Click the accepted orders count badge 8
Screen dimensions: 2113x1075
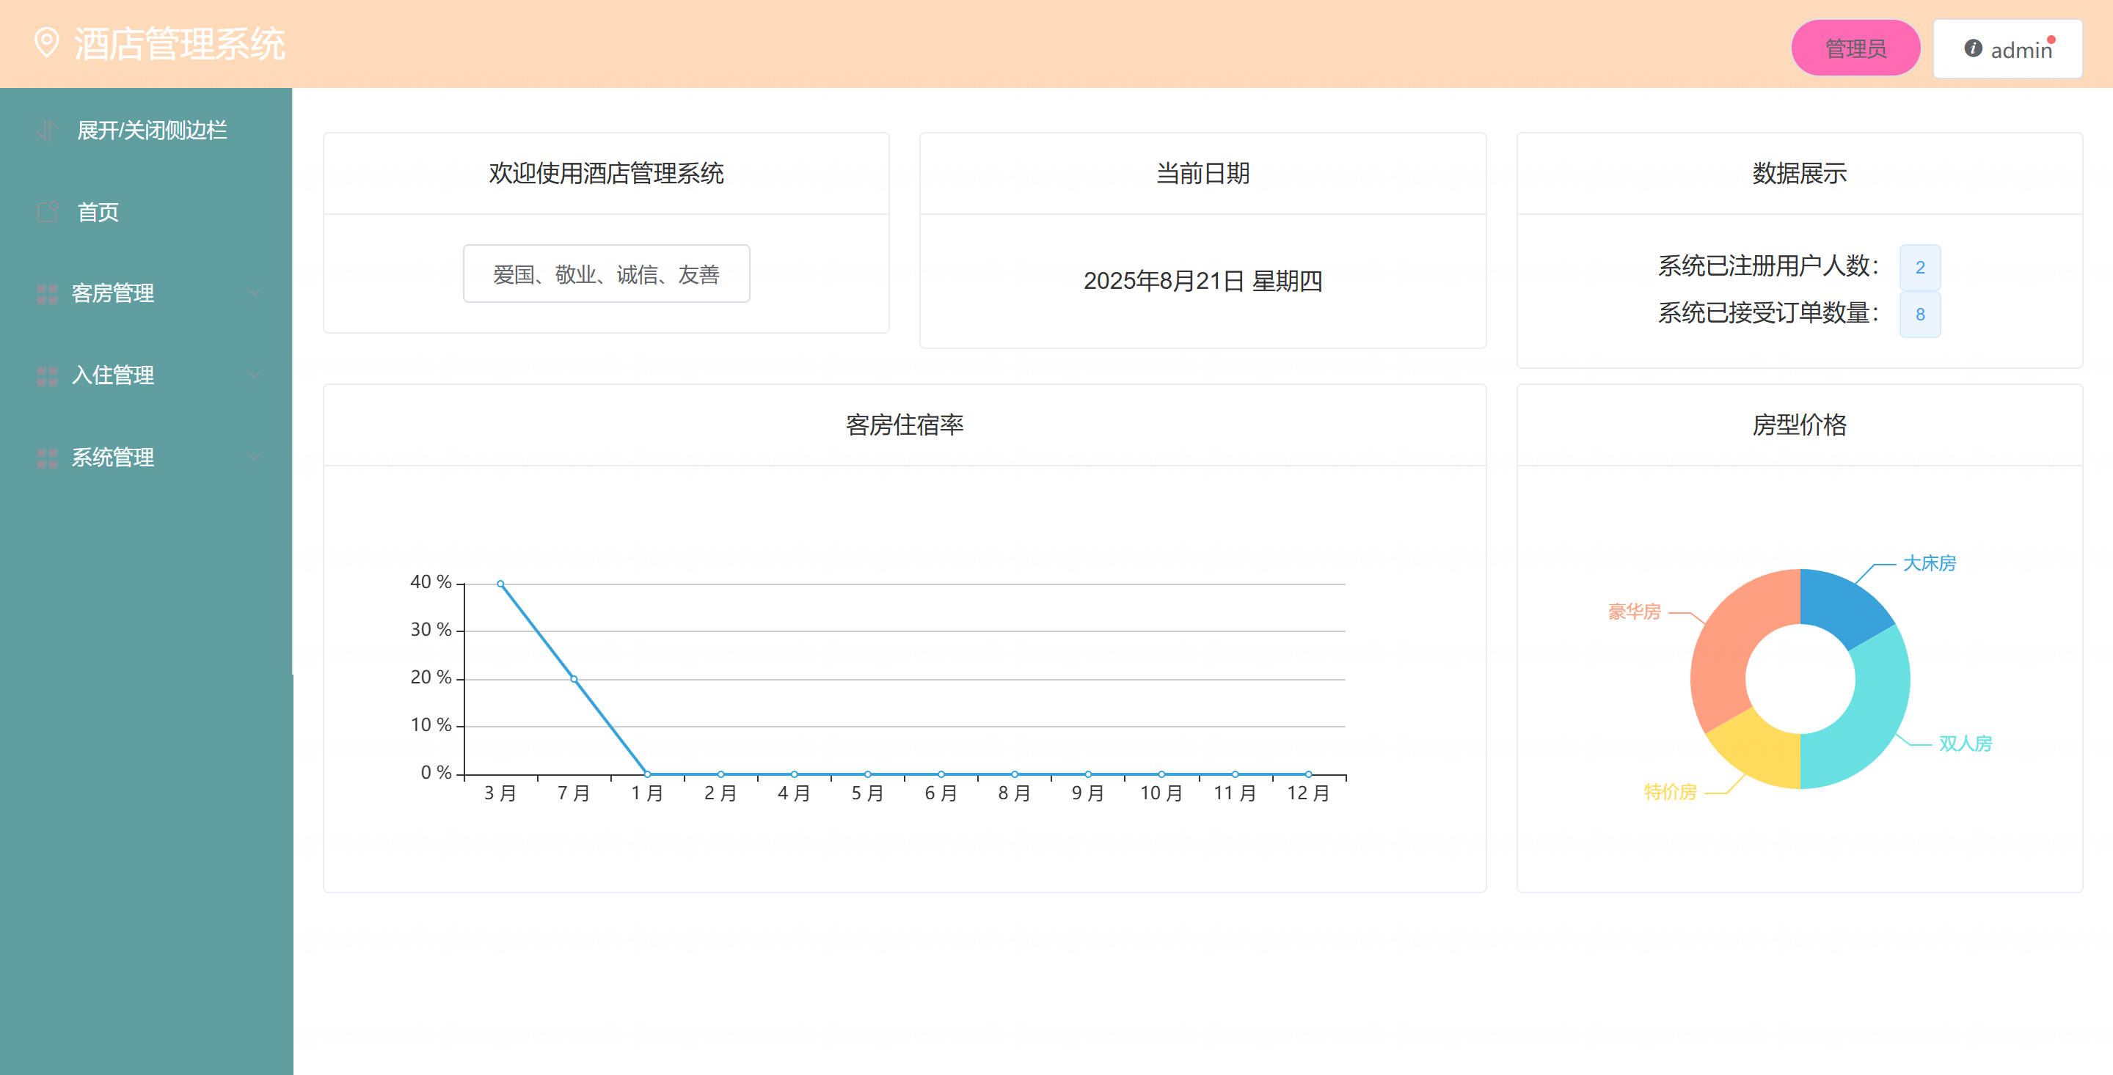[x=1919, y=314]
